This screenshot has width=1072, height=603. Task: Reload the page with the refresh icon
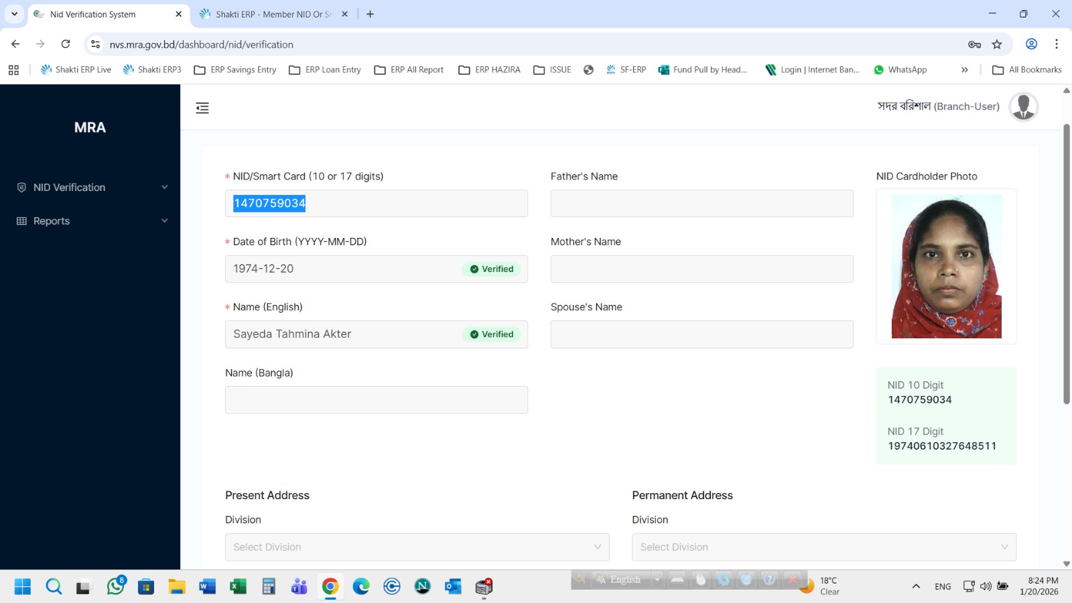pos(66,44)
